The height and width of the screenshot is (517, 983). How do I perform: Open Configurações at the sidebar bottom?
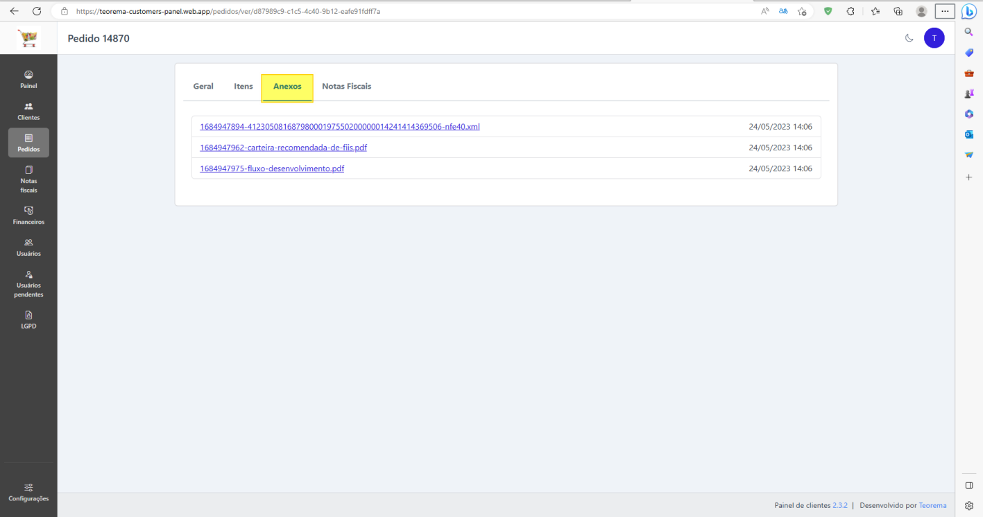click(28, 492)
